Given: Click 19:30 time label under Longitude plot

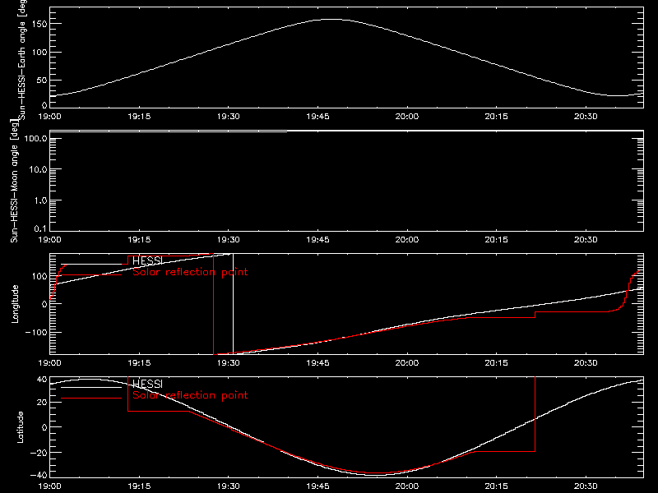Looking at the screenshot, I should pyautogui.click(x=229, y=363).
